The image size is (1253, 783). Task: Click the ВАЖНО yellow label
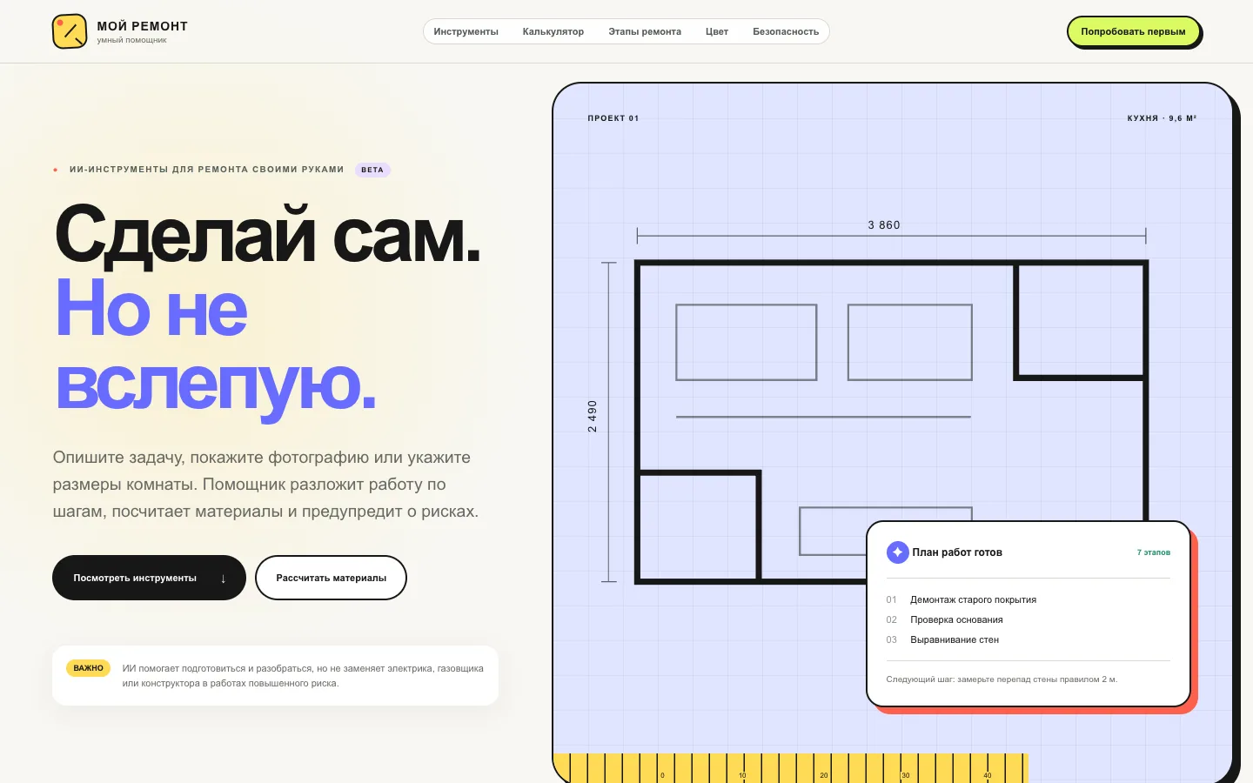(89, 668)
